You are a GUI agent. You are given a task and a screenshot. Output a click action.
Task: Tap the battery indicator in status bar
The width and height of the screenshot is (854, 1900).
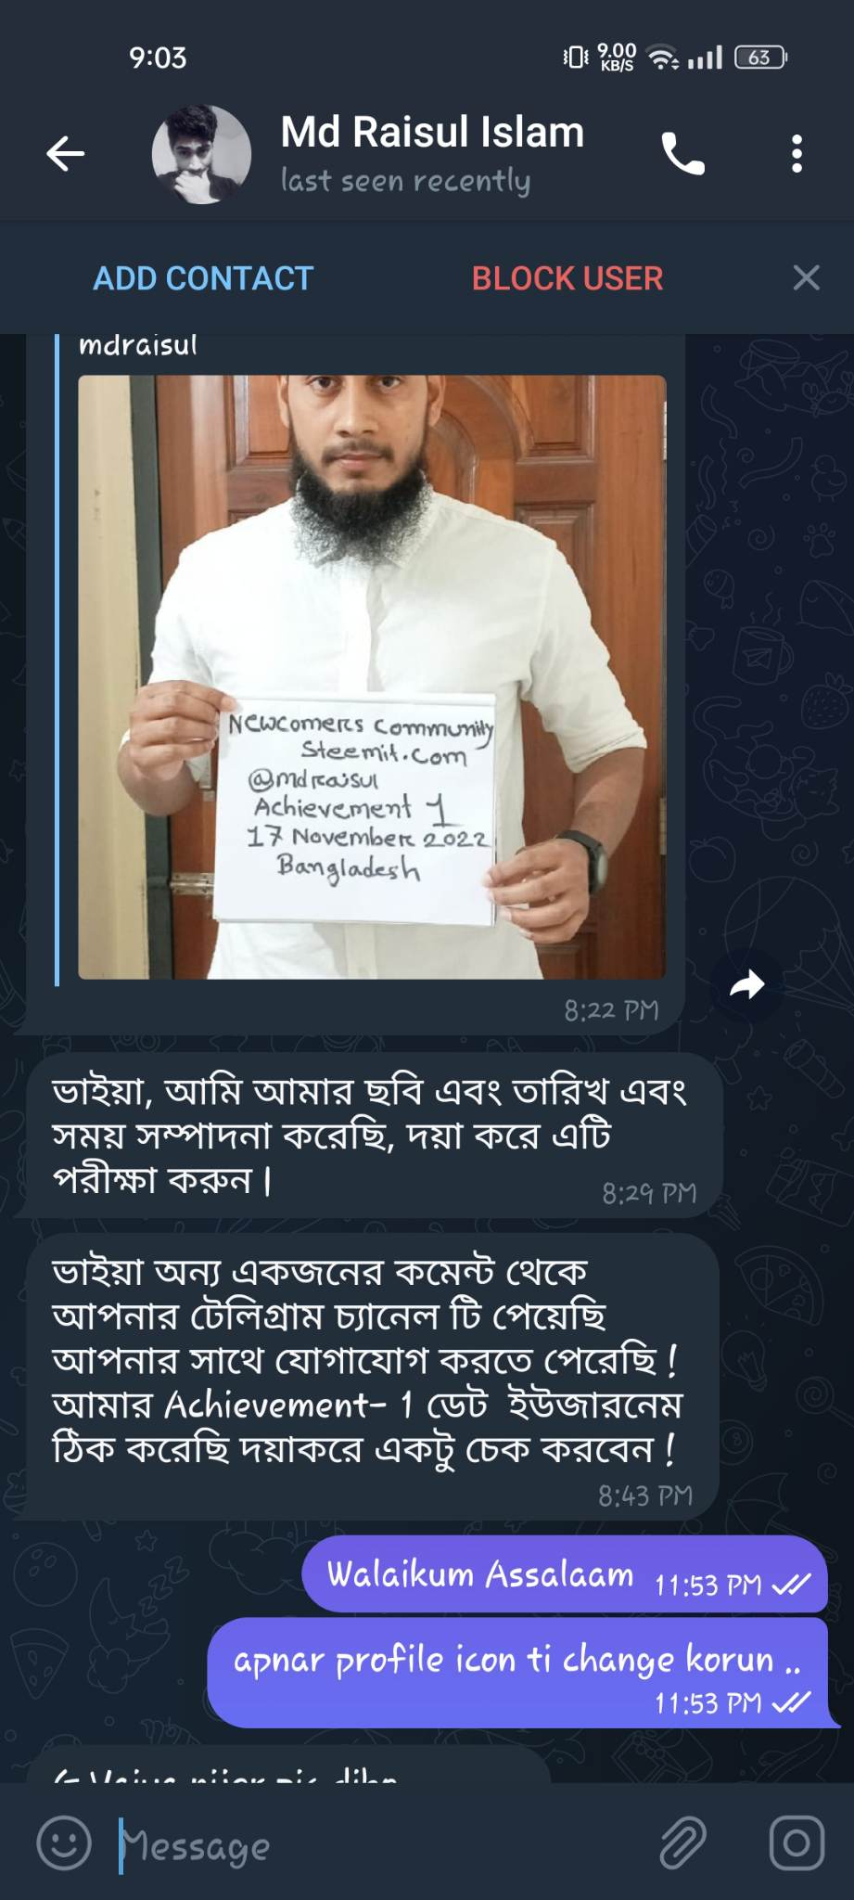pyautogui.click(x=760, y=58)
